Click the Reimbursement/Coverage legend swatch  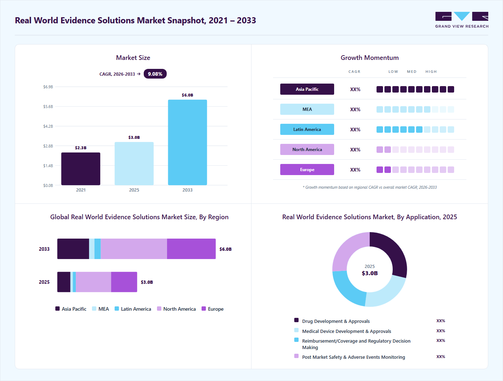pos(296,340)
